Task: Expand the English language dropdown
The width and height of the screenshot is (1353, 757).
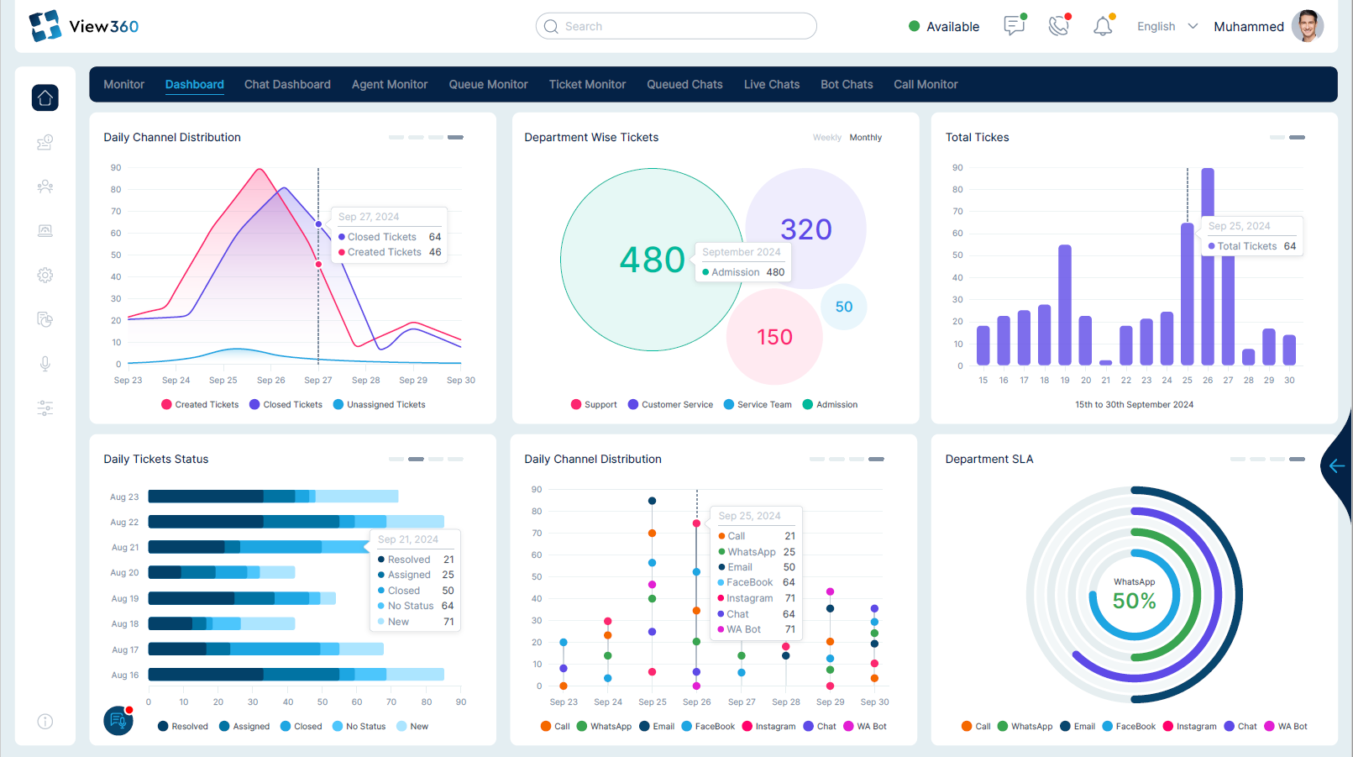Action: 1167,26
